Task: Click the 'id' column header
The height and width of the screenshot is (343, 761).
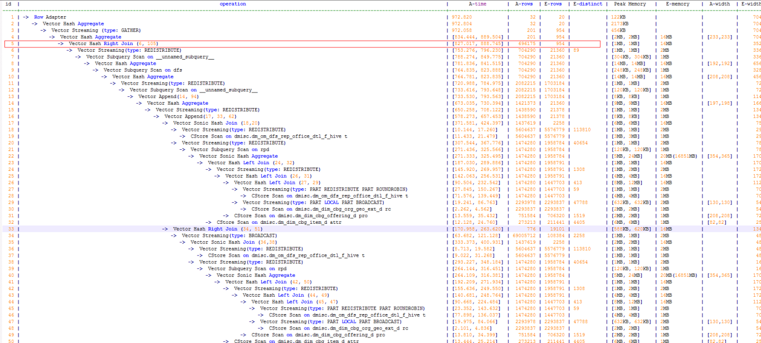Action: (8, 4)
